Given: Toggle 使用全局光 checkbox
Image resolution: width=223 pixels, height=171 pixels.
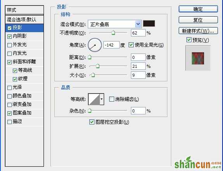Looking at the screenshot, I should click(131, 45).
